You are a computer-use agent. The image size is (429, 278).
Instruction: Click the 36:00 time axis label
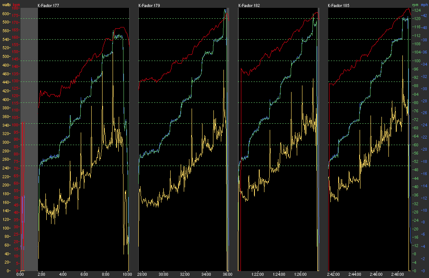pyautogui.click(x=228, y=274)
